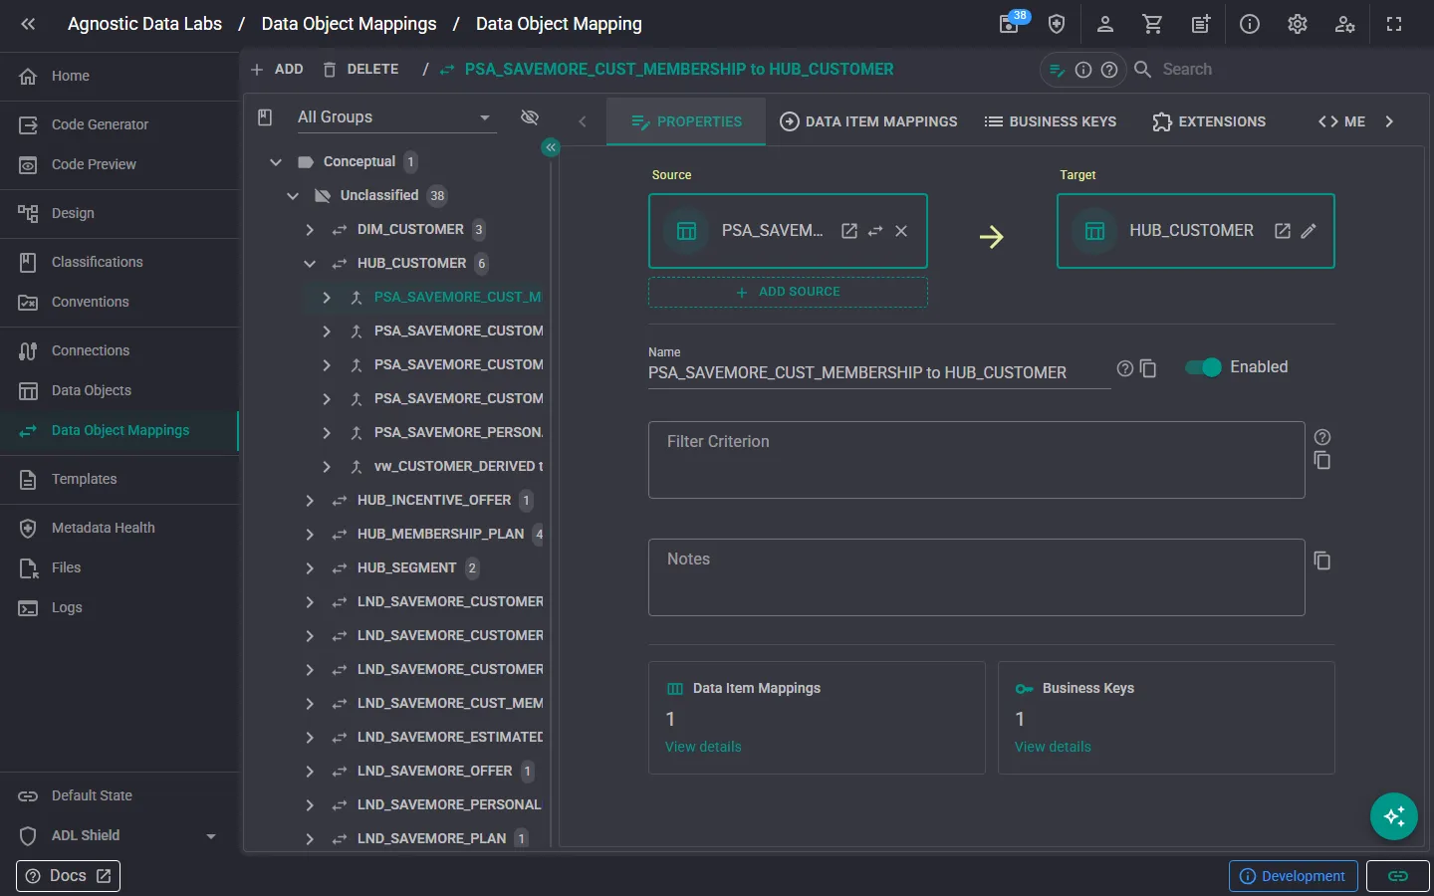Expand the LND_SAVEMORE_OFFER tree node
Viewport: 1434px width, 896px height.
pyautogui.click(x=310, y=771)
